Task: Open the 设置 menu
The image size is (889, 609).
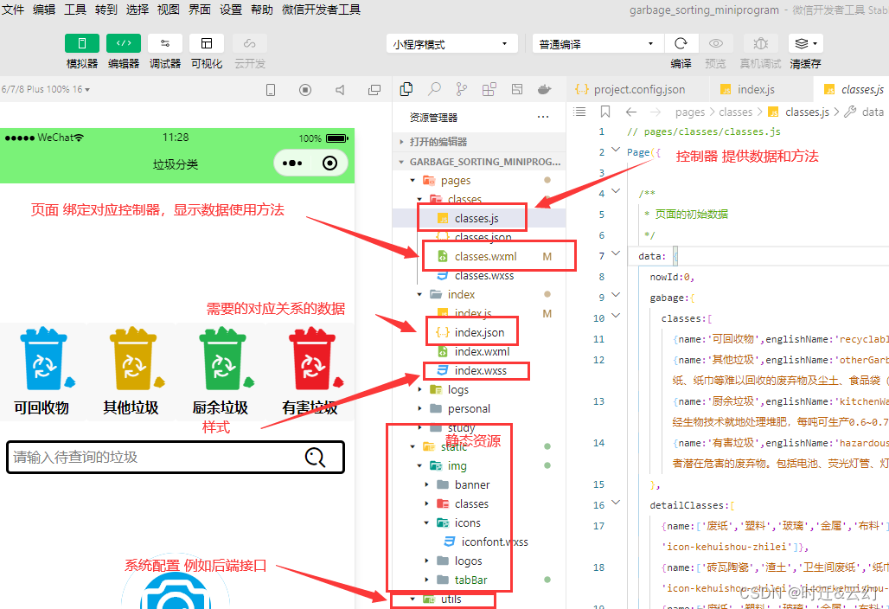Action: click(231, 10)
